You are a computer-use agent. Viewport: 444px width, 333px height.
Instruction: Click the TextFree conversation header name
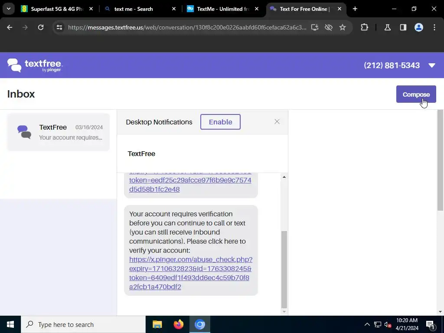(x=141, y=154)
